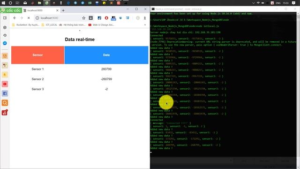The width and height of the screenshot is (300, 169).
Task: Open the Web UI Design bookmark
Action: (x=101, y=25)
